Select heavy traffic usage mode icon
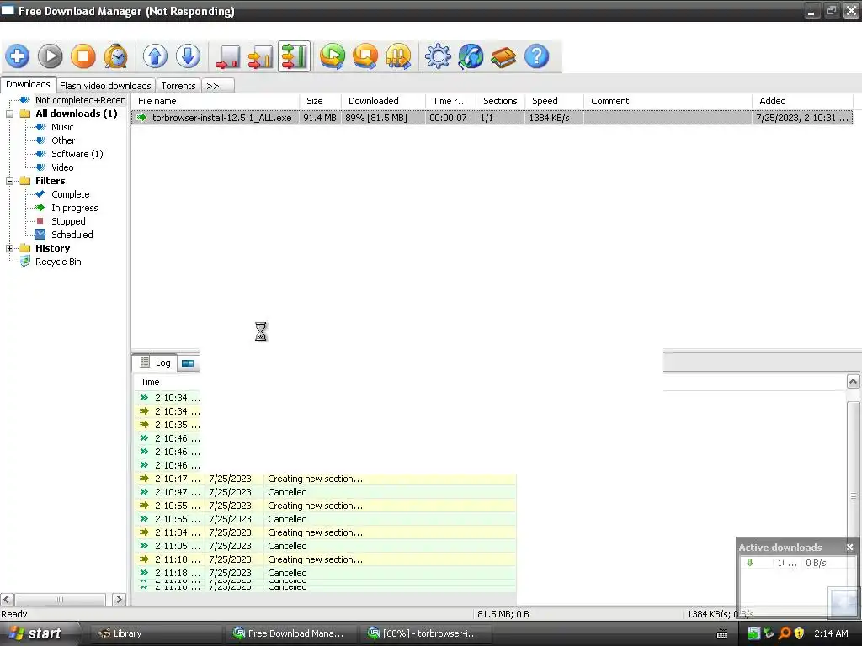Viewport: 862px width, 646px height. pos(294,56)
